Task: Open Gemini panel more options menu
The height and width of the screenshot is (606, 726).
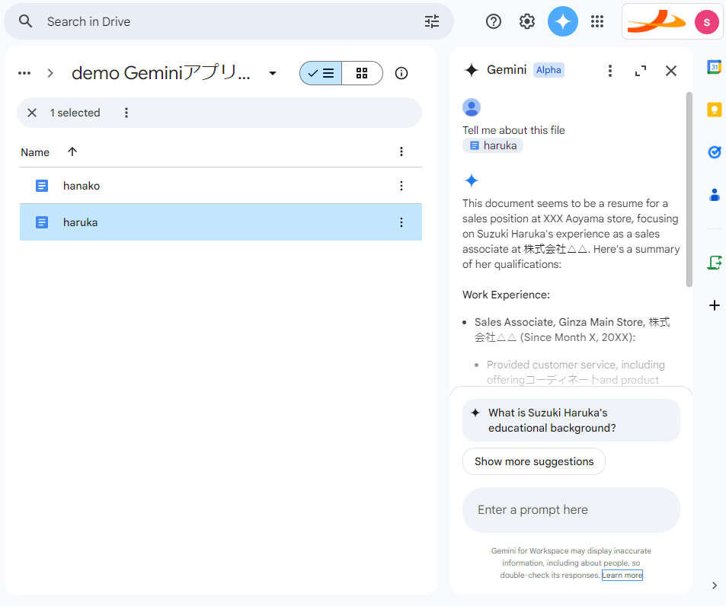Action: pos(609,71)
